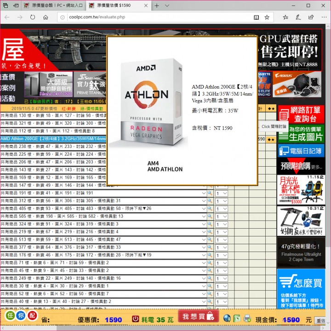Add page to favorites with star icon
331x331 pixels.
tap(267, 17)
